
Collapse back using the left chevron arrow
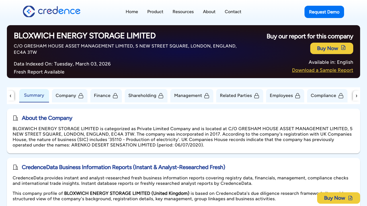pos(11,96)
